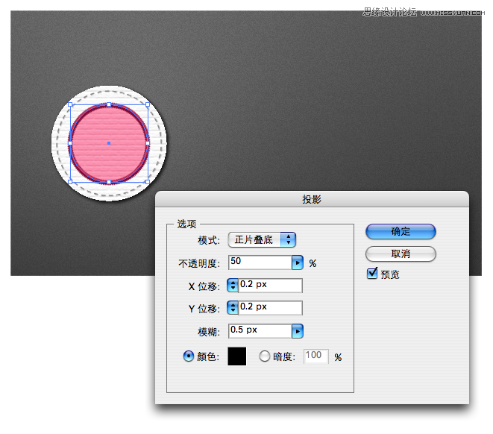This screenshot has height=434, width=493.
Task: Select the 颜色 (Color) radio button
Action: (x=189, y=356)
